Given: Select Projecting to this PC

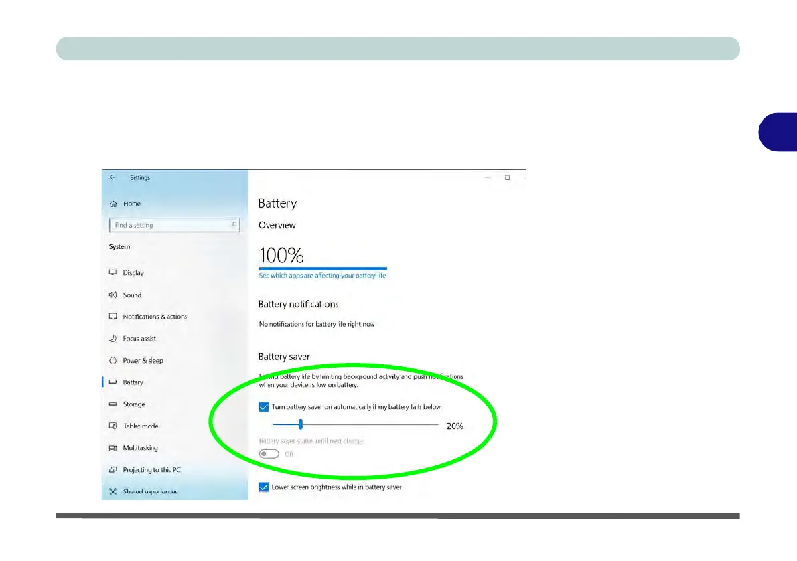Looking at the screenshot, I should point(151,470).
